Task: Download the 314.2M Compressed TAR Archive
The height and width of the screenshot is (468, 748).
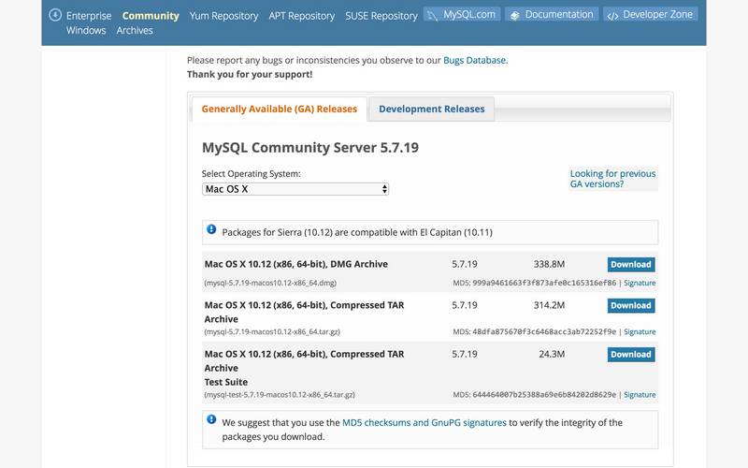Action: coord(631,305)
